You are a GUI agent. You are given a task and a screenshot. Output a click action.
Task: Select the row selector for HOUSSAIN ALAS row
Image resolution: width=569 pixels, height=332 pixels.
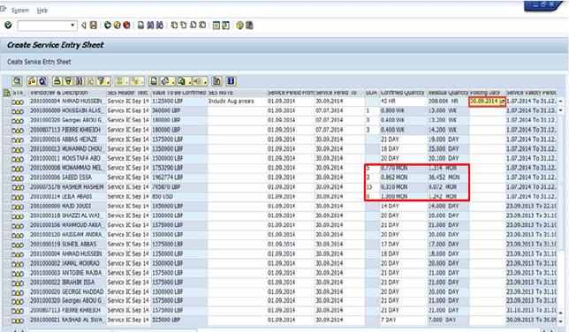(x=6, y=110)
